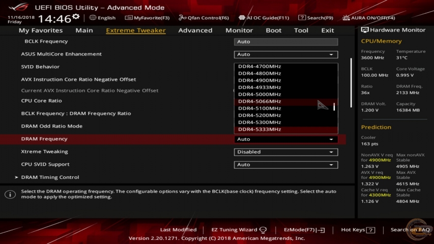Click the Hardware Monitor screen icon
The image size is (434, 244).
[364, 30]
